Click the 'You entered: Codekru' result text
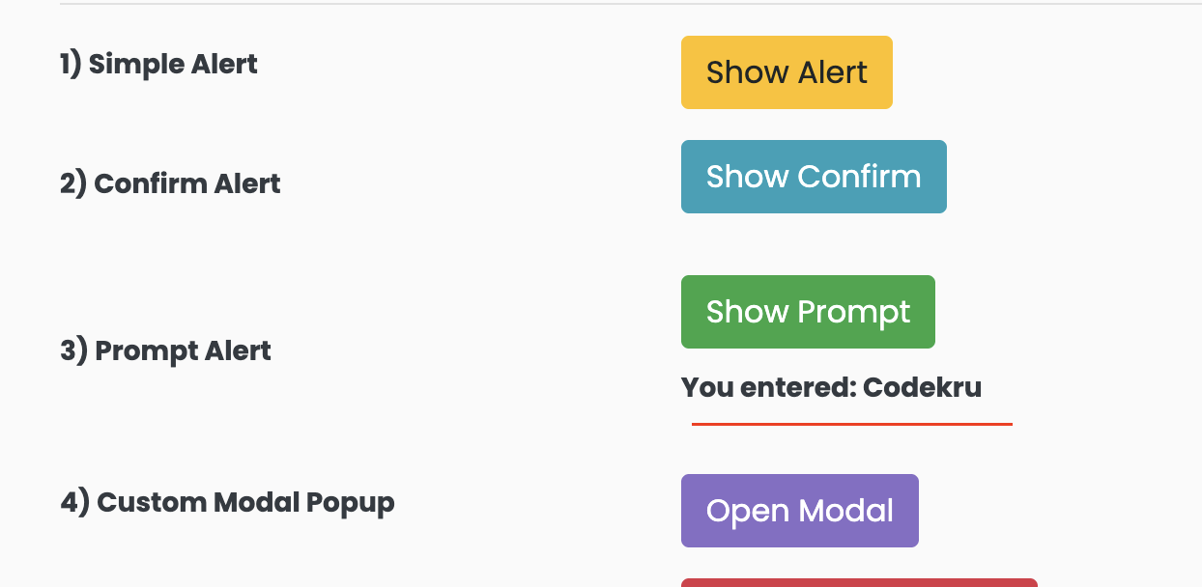This screenshot has width=1202, height=587. tap(831, 387)
